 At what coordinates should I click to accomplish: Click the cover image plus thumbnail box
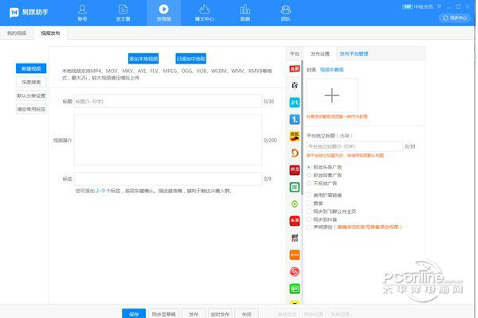point(332,95)
